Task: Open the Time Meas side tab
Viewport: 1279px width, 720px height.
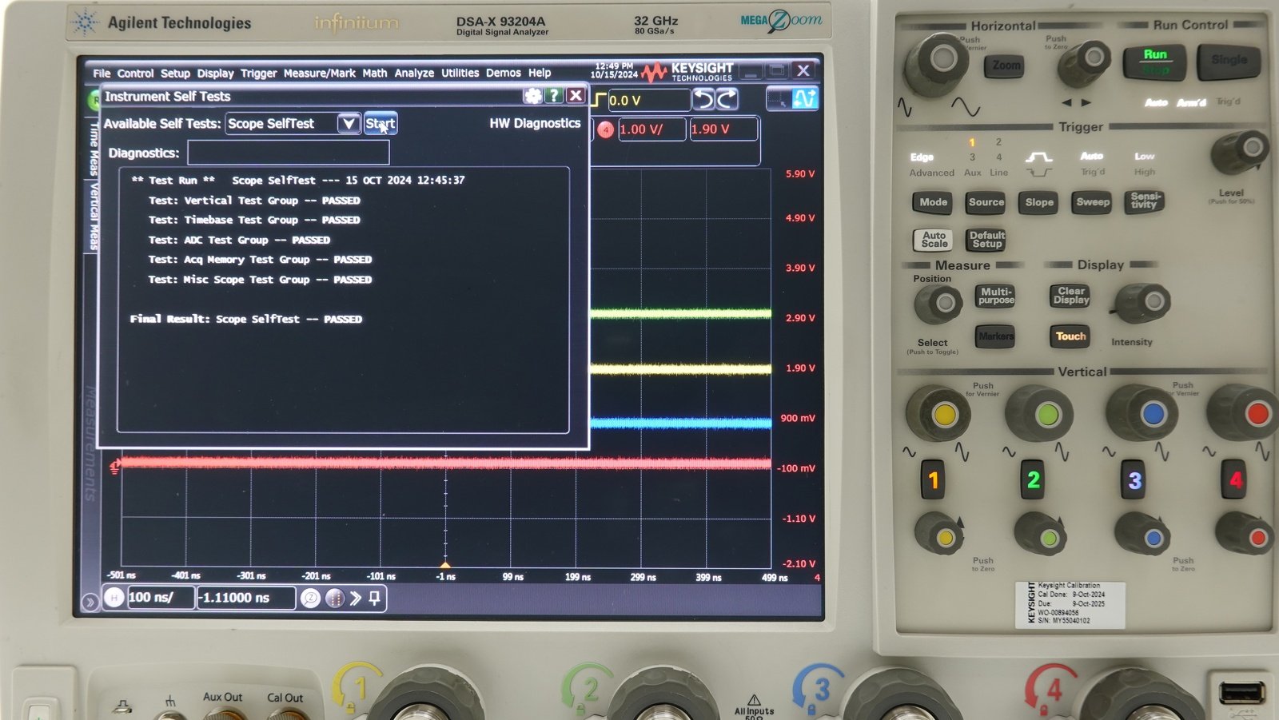Action: [93, 149]
